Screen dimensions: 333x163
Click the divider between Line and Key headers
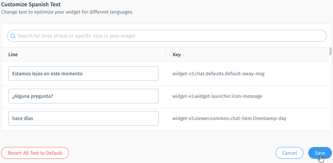click(x=165, y=54)
